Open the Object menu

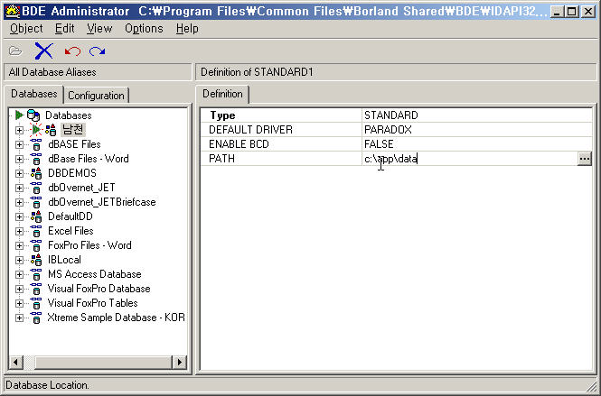pos(25,29)
